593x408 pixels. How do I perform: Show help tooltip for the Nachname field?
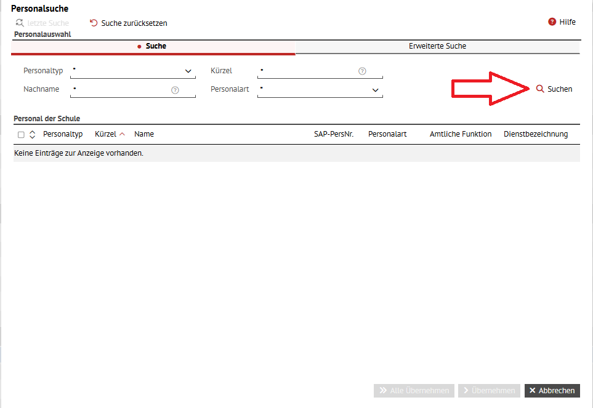pos(175,90)
